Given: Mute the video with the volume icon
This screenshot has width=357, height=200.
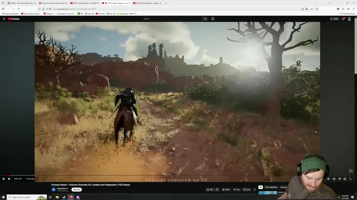Looking at the screenshot, I should pyautogui.click(x=9, y=179).
